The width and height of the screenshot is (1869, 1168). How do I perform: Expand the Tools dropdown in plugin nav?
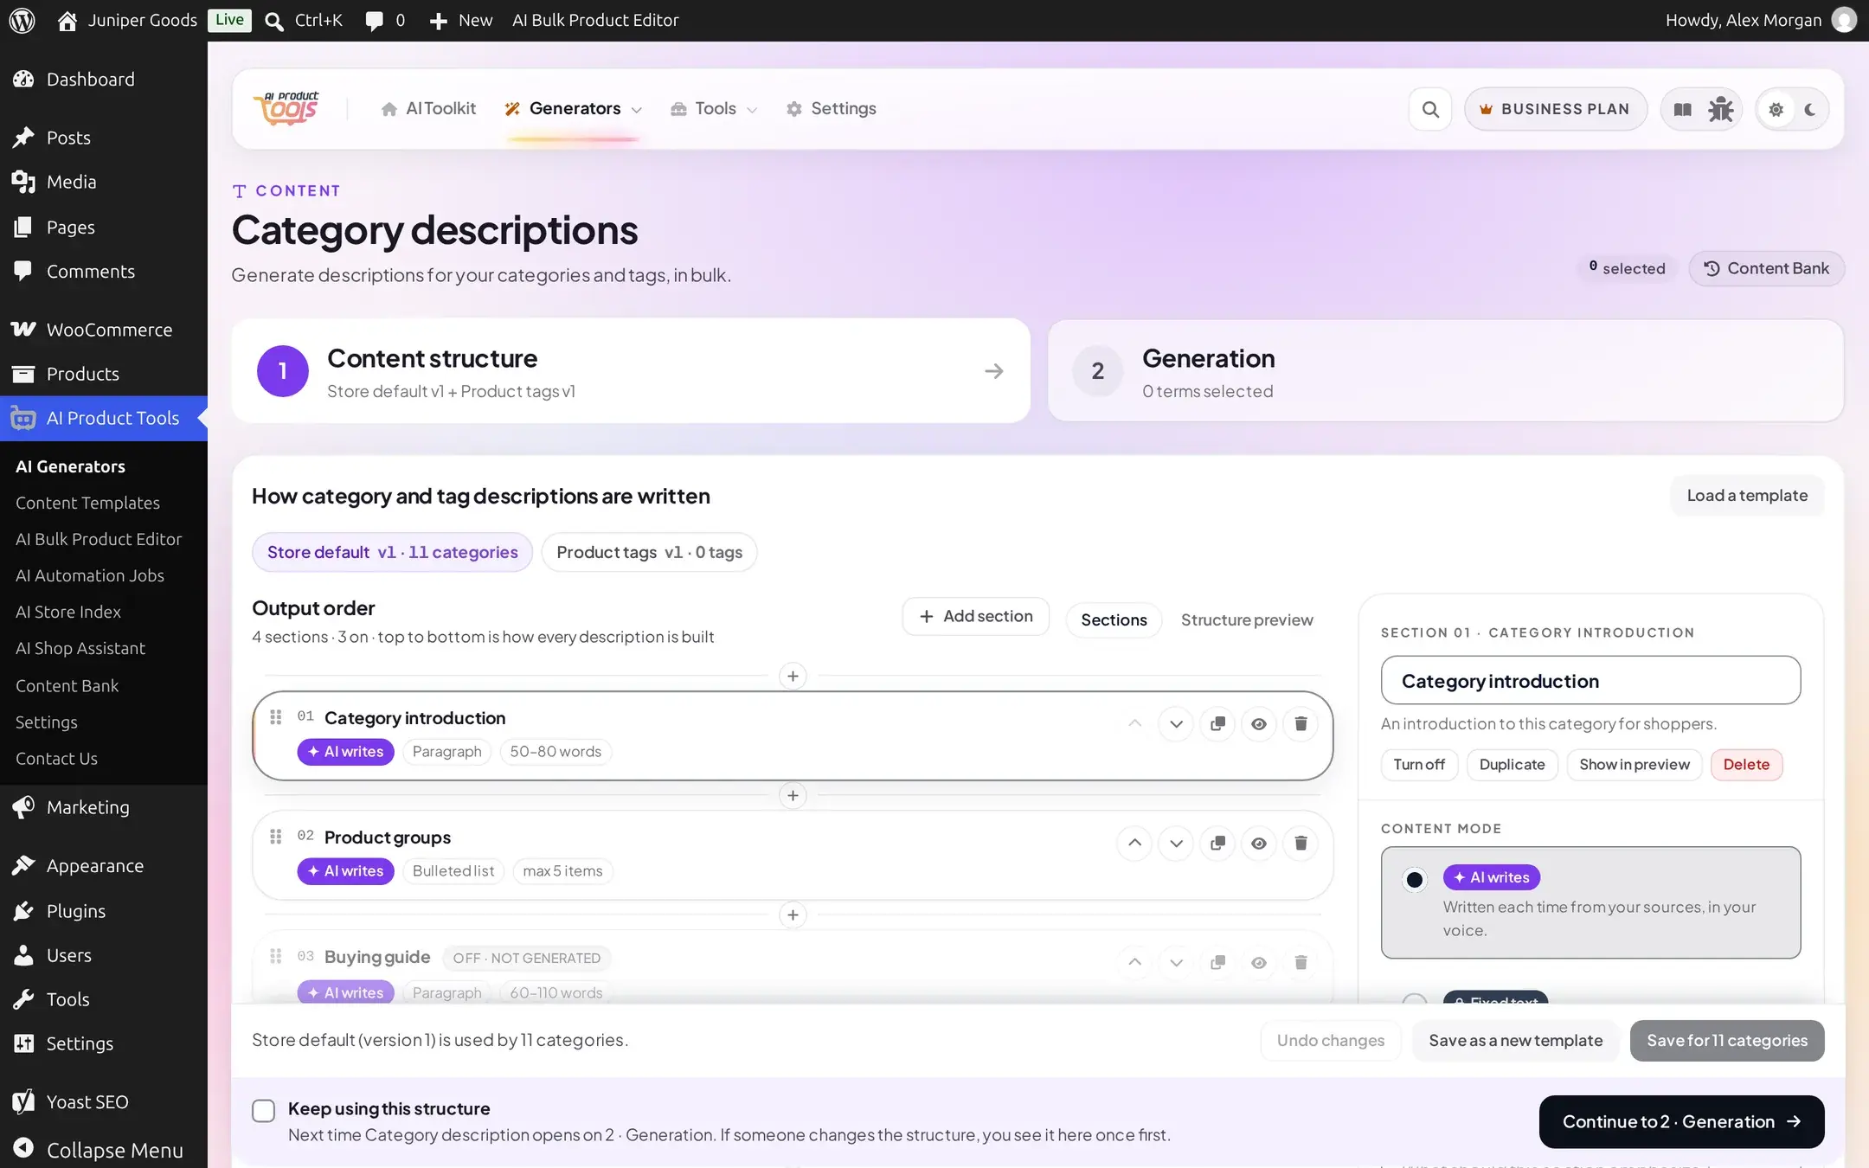714,109
